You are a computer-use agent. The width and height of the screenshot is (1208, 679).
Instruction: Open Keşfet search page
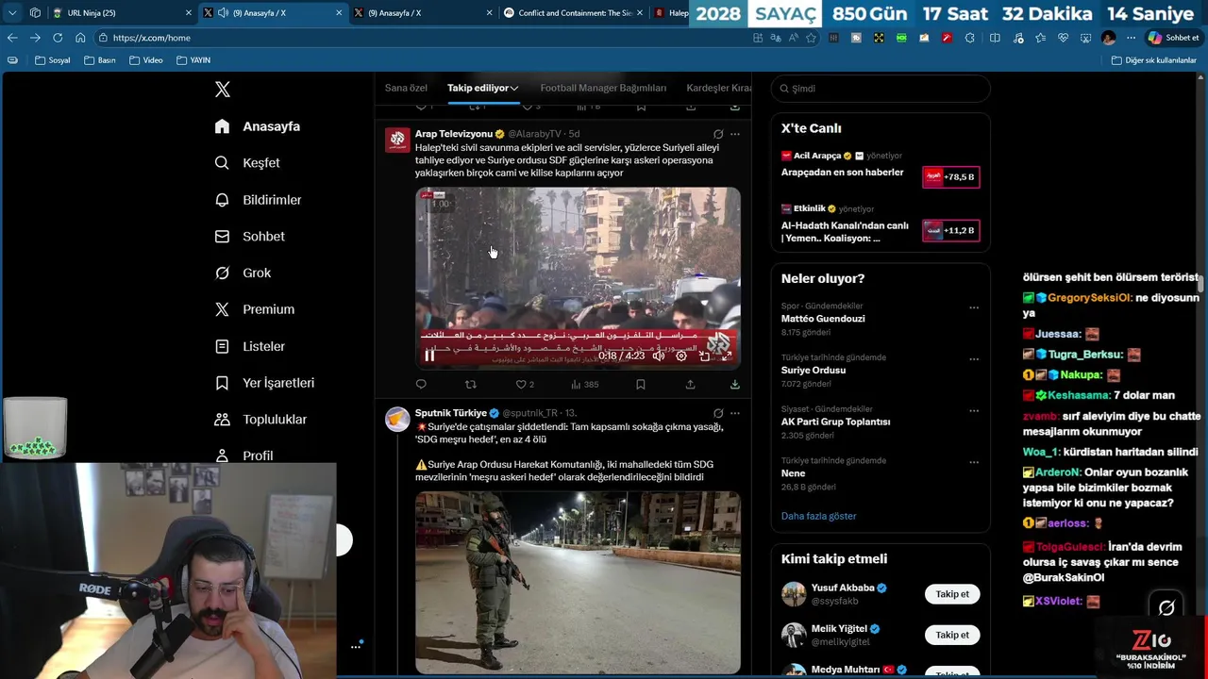pyautogui.click(x=247, y=163)
